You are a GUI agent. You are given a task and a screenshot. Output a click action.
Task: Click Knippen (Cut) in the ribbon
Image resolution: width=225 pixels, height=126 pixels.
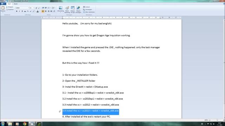[x=10, y=7]
